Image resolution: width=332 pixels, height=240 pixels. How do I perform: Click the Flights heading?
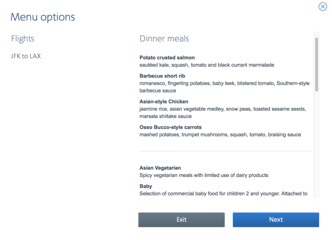[22, 38]
